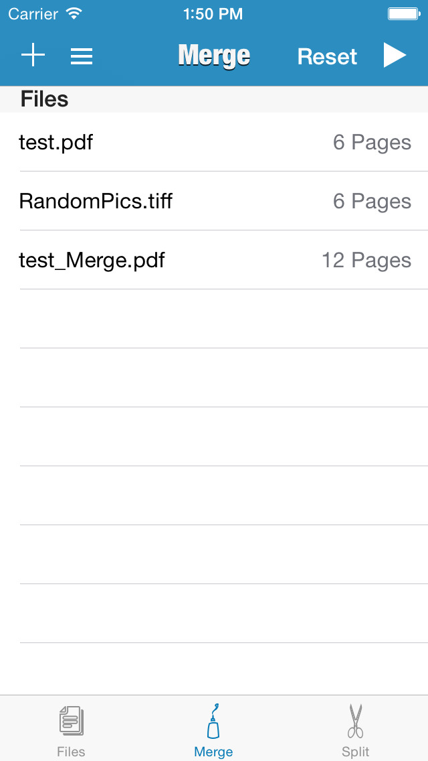This screenshot has height=761, width=428.
Task: Open the Files tab document icon
Action: (x=71, y=721)
